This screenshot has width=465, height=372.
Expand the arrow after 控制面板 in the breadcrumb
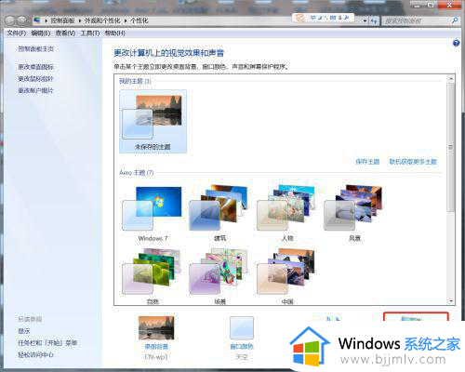80,20
